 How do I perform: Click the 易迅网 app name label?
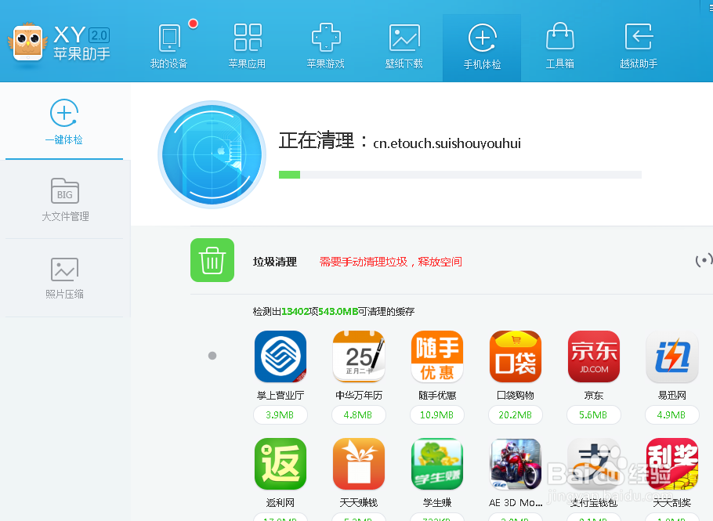672,396
